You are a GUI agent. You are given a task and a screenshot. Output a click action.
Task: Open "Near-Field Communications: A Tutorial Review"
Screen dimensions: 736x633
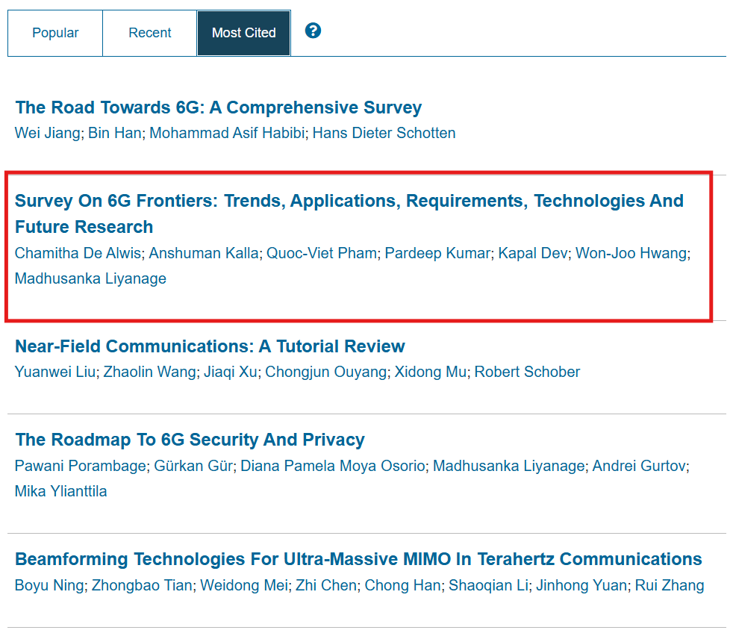point(210,346)
